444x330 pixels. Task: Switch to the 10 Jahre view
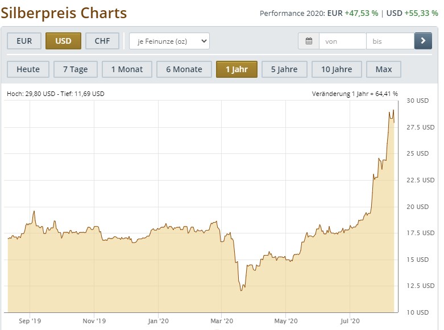[x=336, y=69]
